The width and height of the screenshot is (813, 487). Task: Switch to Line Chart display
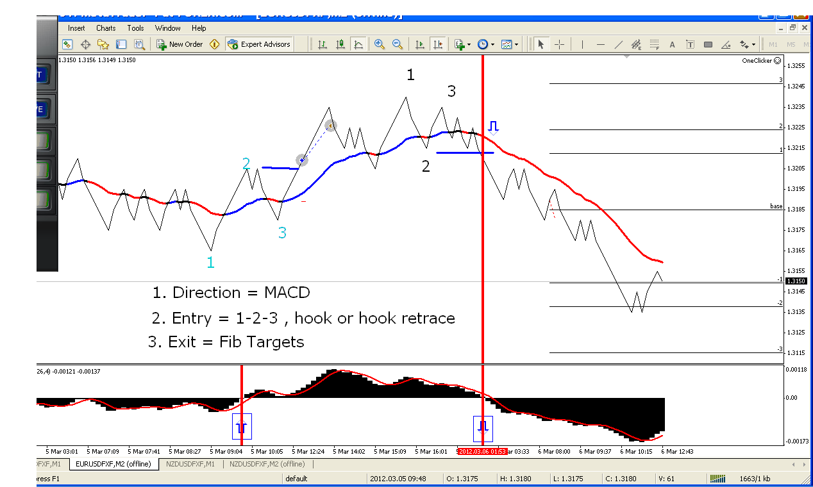[358, 44]
